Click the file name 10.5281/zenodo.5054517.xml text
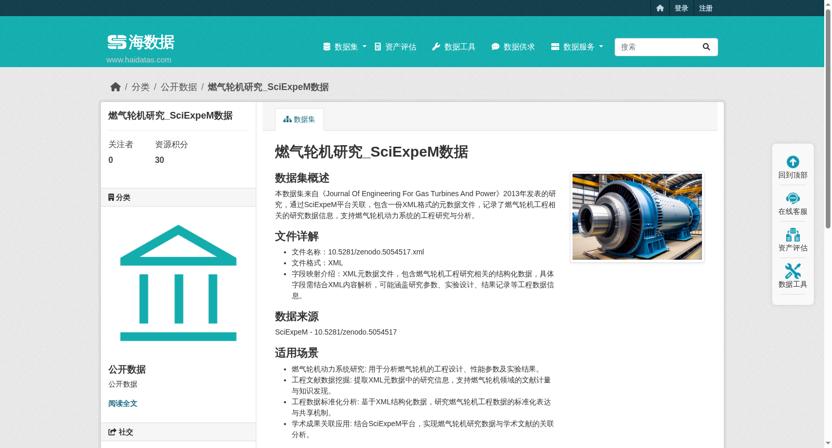Screen dimensions: 832x448 click(376, 252)
